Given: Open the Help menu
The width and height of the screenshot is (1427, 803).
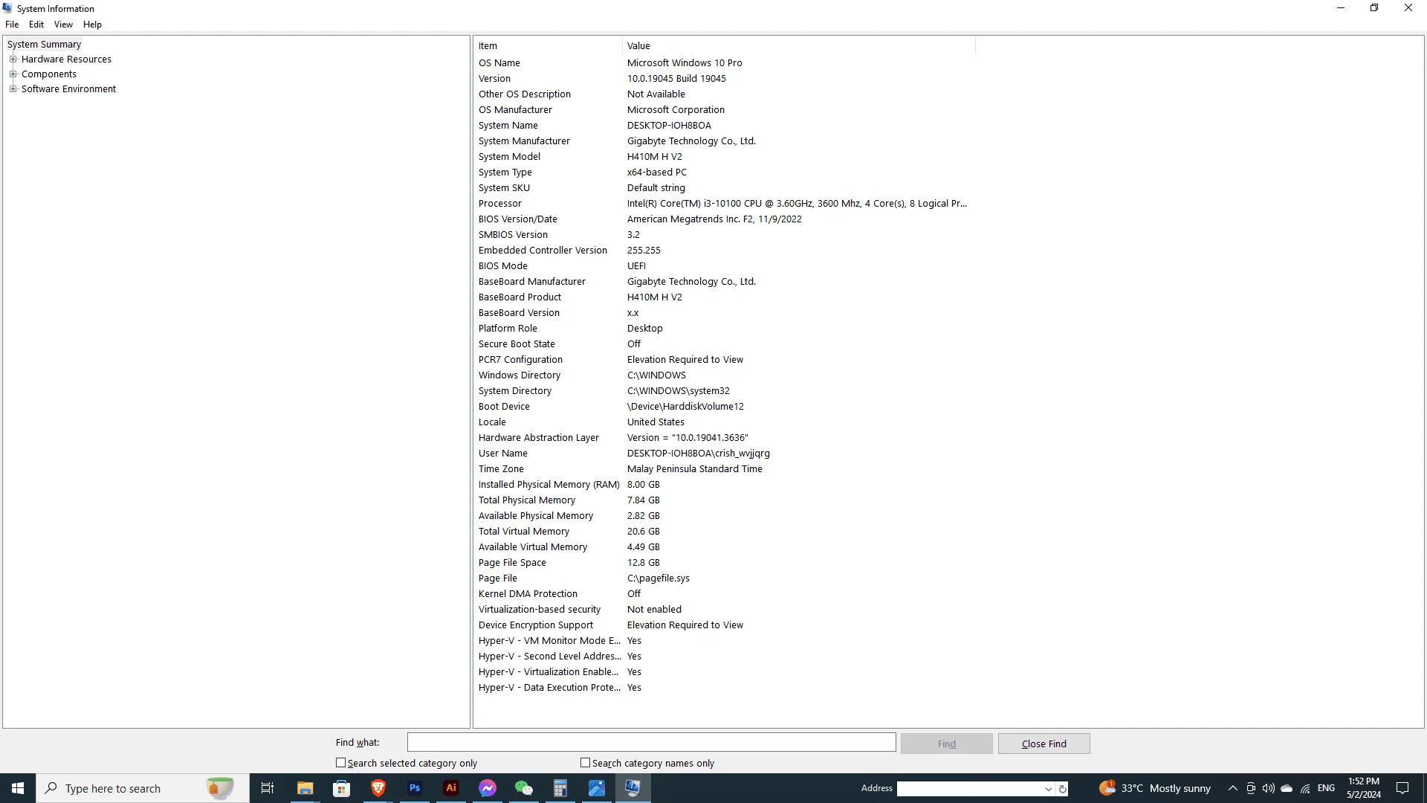Looking at the screenshot, I should tap(92, 25).
